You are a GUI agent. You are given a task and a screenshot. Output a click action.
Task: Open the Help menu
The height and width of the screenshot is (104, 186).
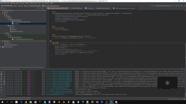[x=51, y=3]
